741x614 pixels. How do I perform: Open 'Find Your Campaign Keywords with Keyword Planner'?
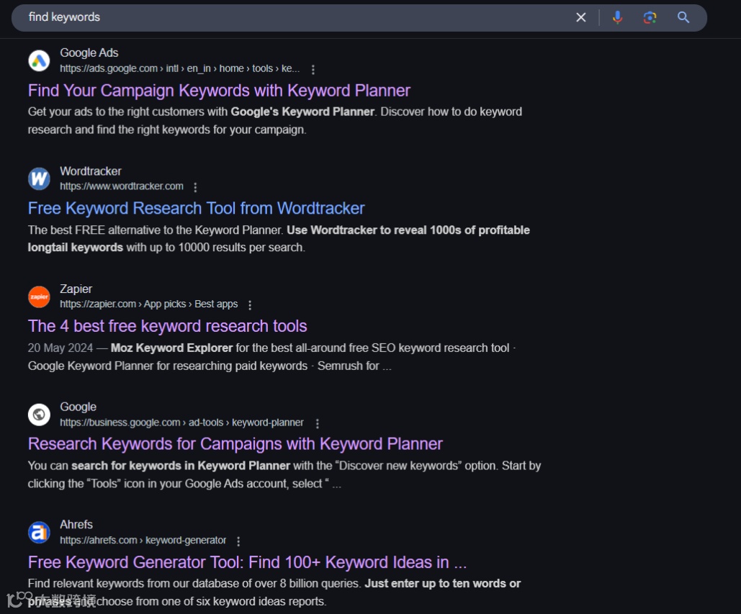[219, 90]
